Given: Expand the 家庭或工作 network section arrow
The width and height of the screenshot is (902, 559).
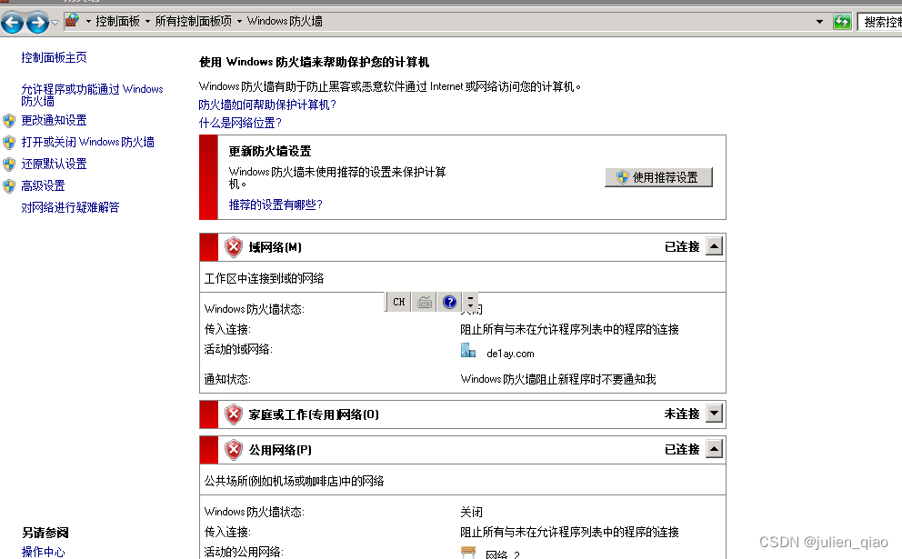Looking at the screenshot, I should pos(714,414).
